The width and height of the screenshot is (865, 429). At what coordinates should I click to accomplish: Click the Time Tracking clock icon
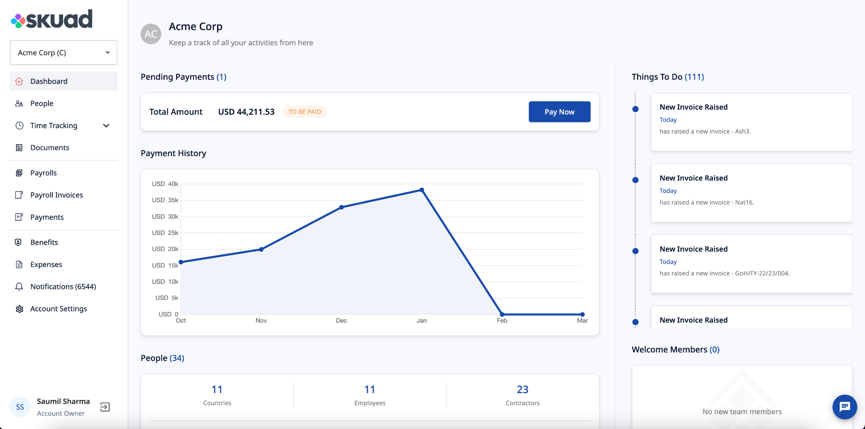[19, 125]
